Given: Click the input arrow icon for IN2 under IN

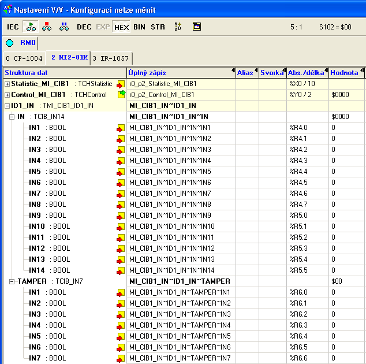Looking at the screenshot, I should (121, 139).
